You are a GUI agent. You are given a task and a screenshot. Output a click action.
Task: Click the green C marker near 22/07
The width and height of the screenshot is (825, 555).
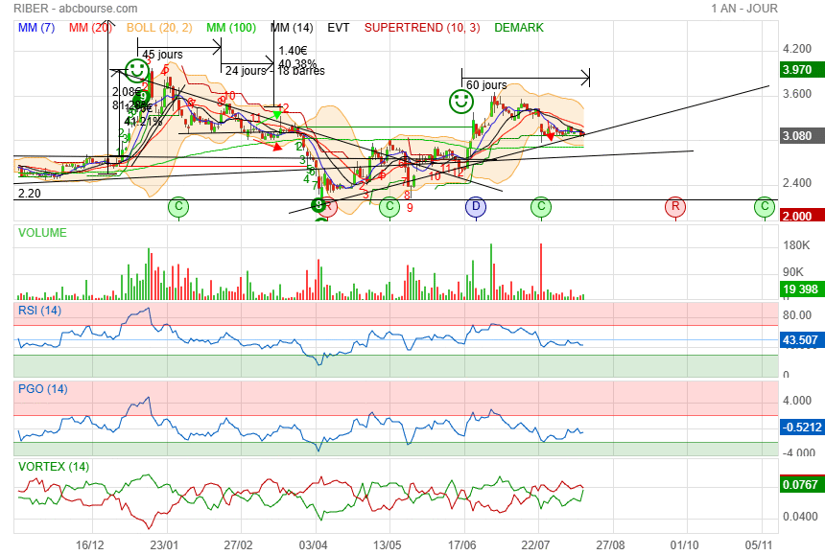(541, 206)
